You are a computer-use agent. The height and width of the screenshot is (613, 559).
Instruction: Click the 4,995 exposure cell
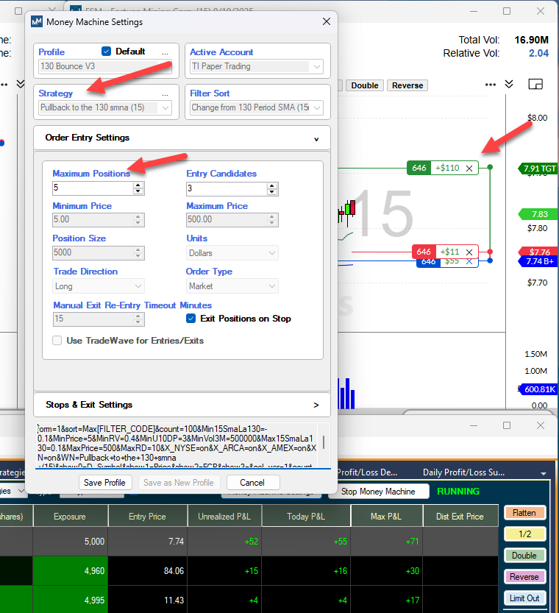pos(71,600)
